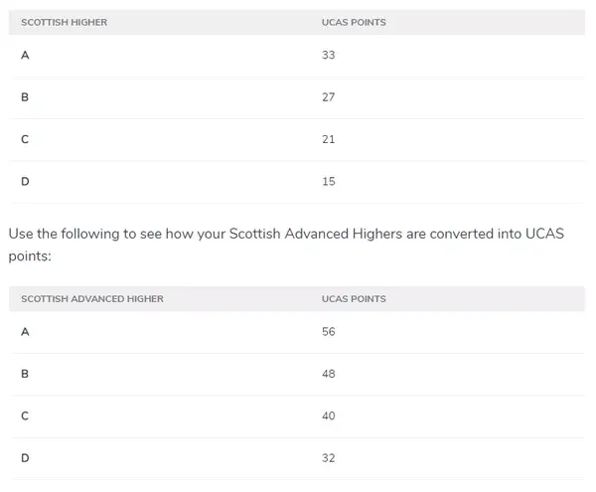Click the "Scottish Advanced Higher" column header
596x492 pixels.
(92, 298)
